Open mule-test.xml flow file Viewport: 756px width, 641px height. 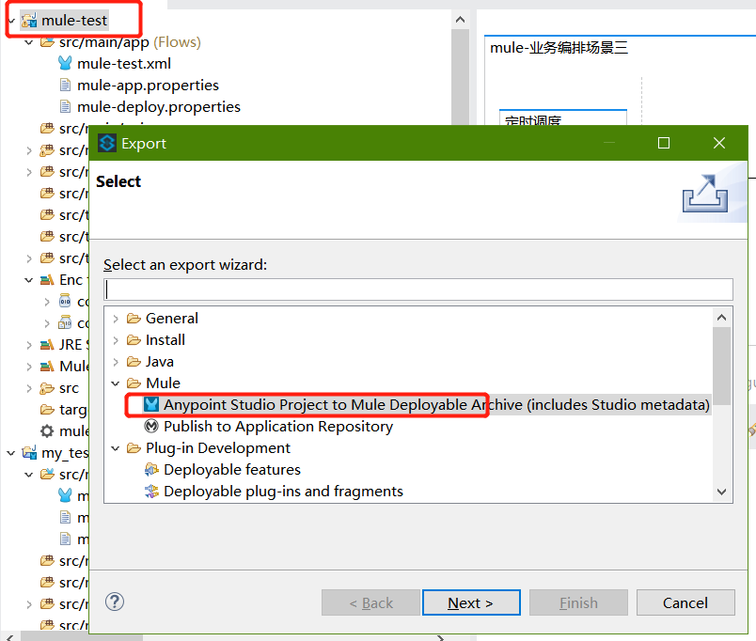(x=124, y=64)
